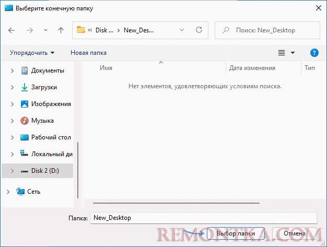Viewport: 327px width, 247px height.
Task: Refresh the current folder view
Action: click(x=199, y=30)
